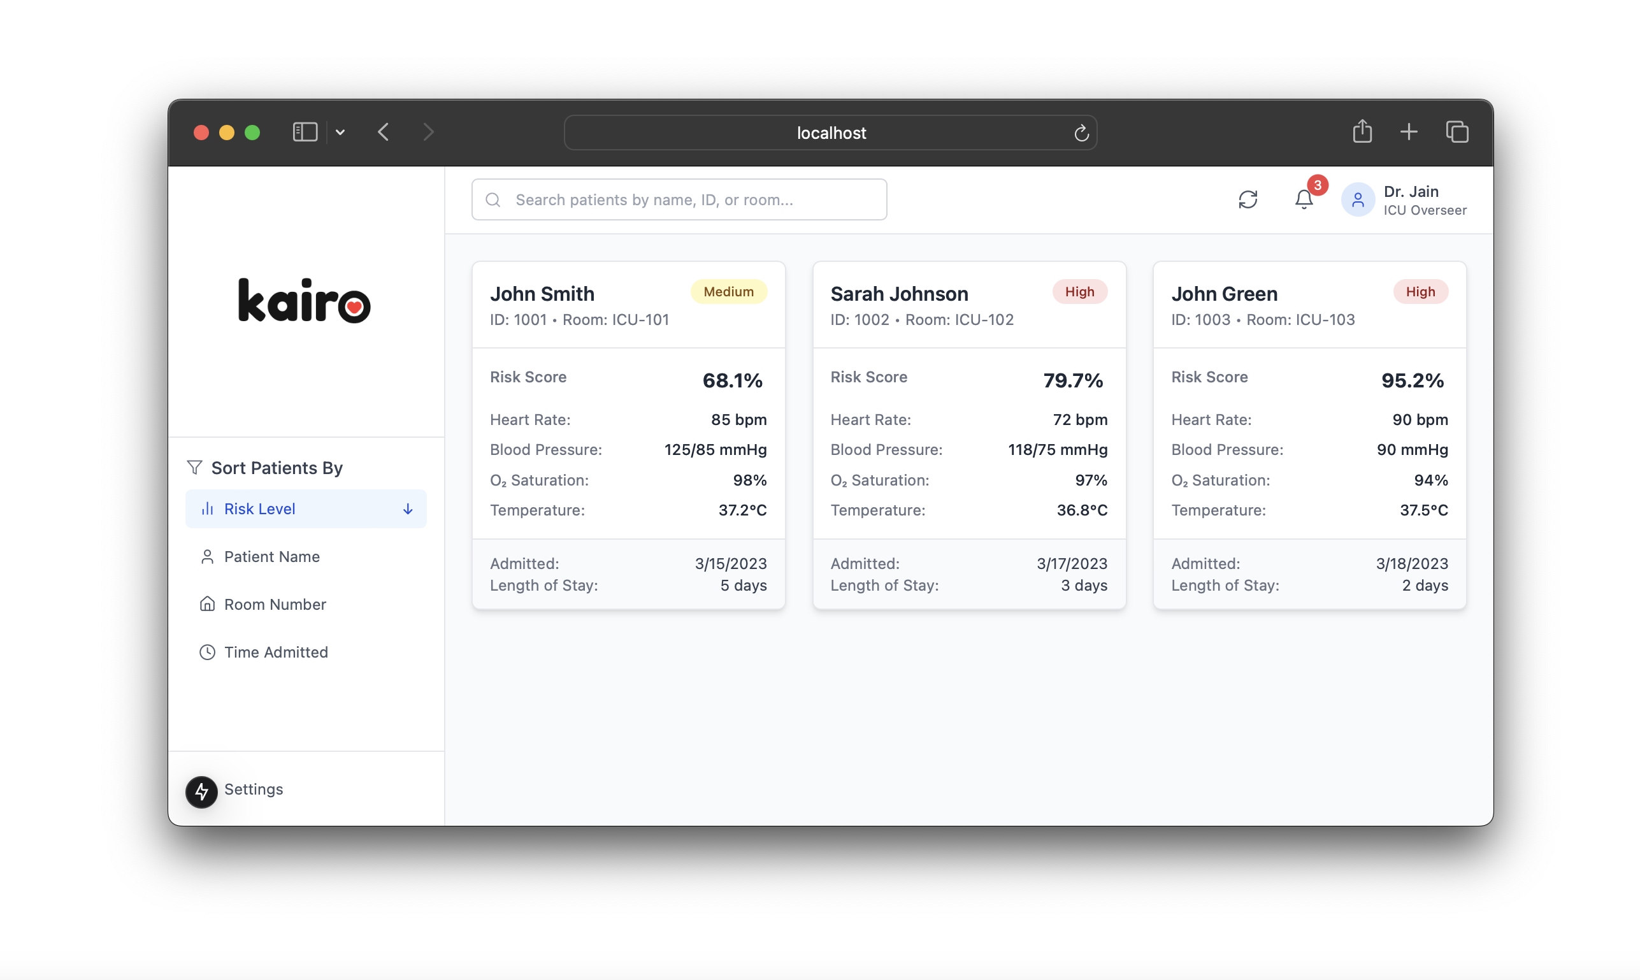Screen dimensions: 1640x980
Task: Toggle the browser sidebar panel button
Action: pyautogui.click(x=305, y=132)
